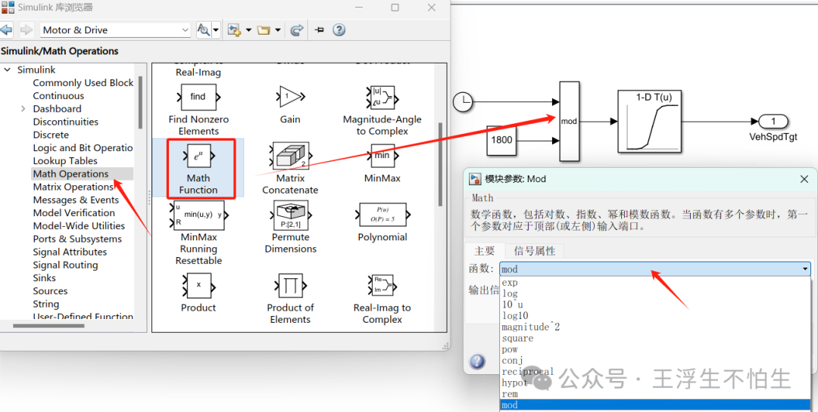Select Sources in the library tree
This screenshot has height=412, width=818.
50,291
